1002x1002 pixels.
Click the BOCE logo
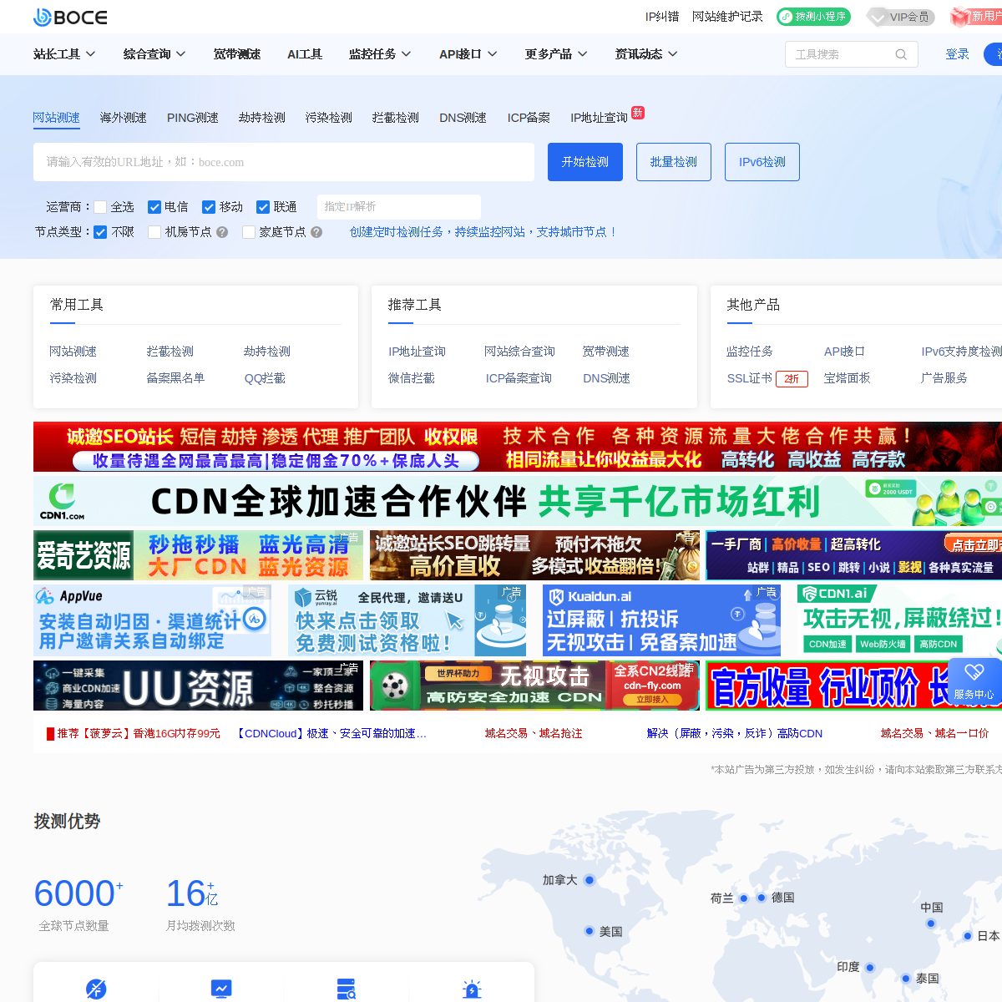70,17
